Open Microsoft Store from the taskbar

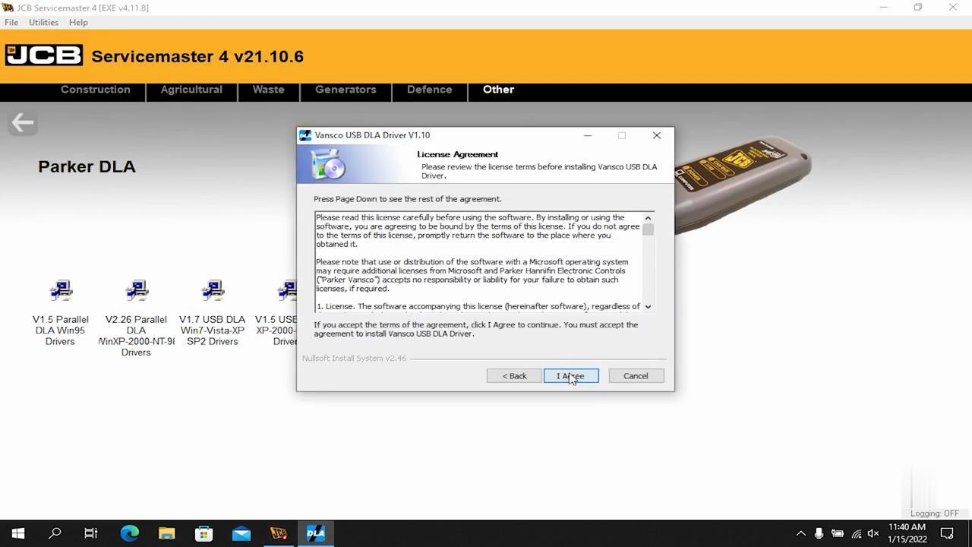coord(204,533)
